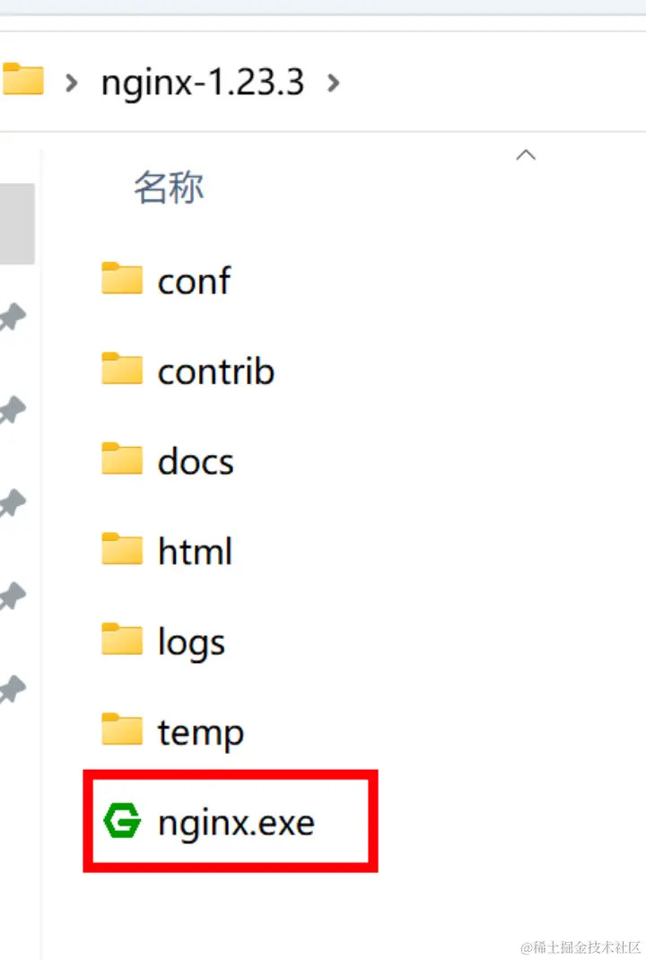This screenshot has width=646, height=960.
Task: Expand the chevron after nginx-1.23.3
Action: click(333, 83)
